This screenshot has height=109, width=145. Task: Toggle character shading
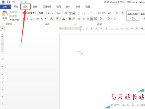[70, 19]
